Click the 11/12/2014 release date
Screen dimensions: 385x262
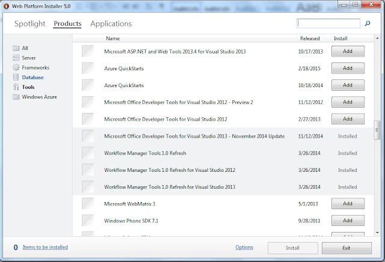point(310,136)
